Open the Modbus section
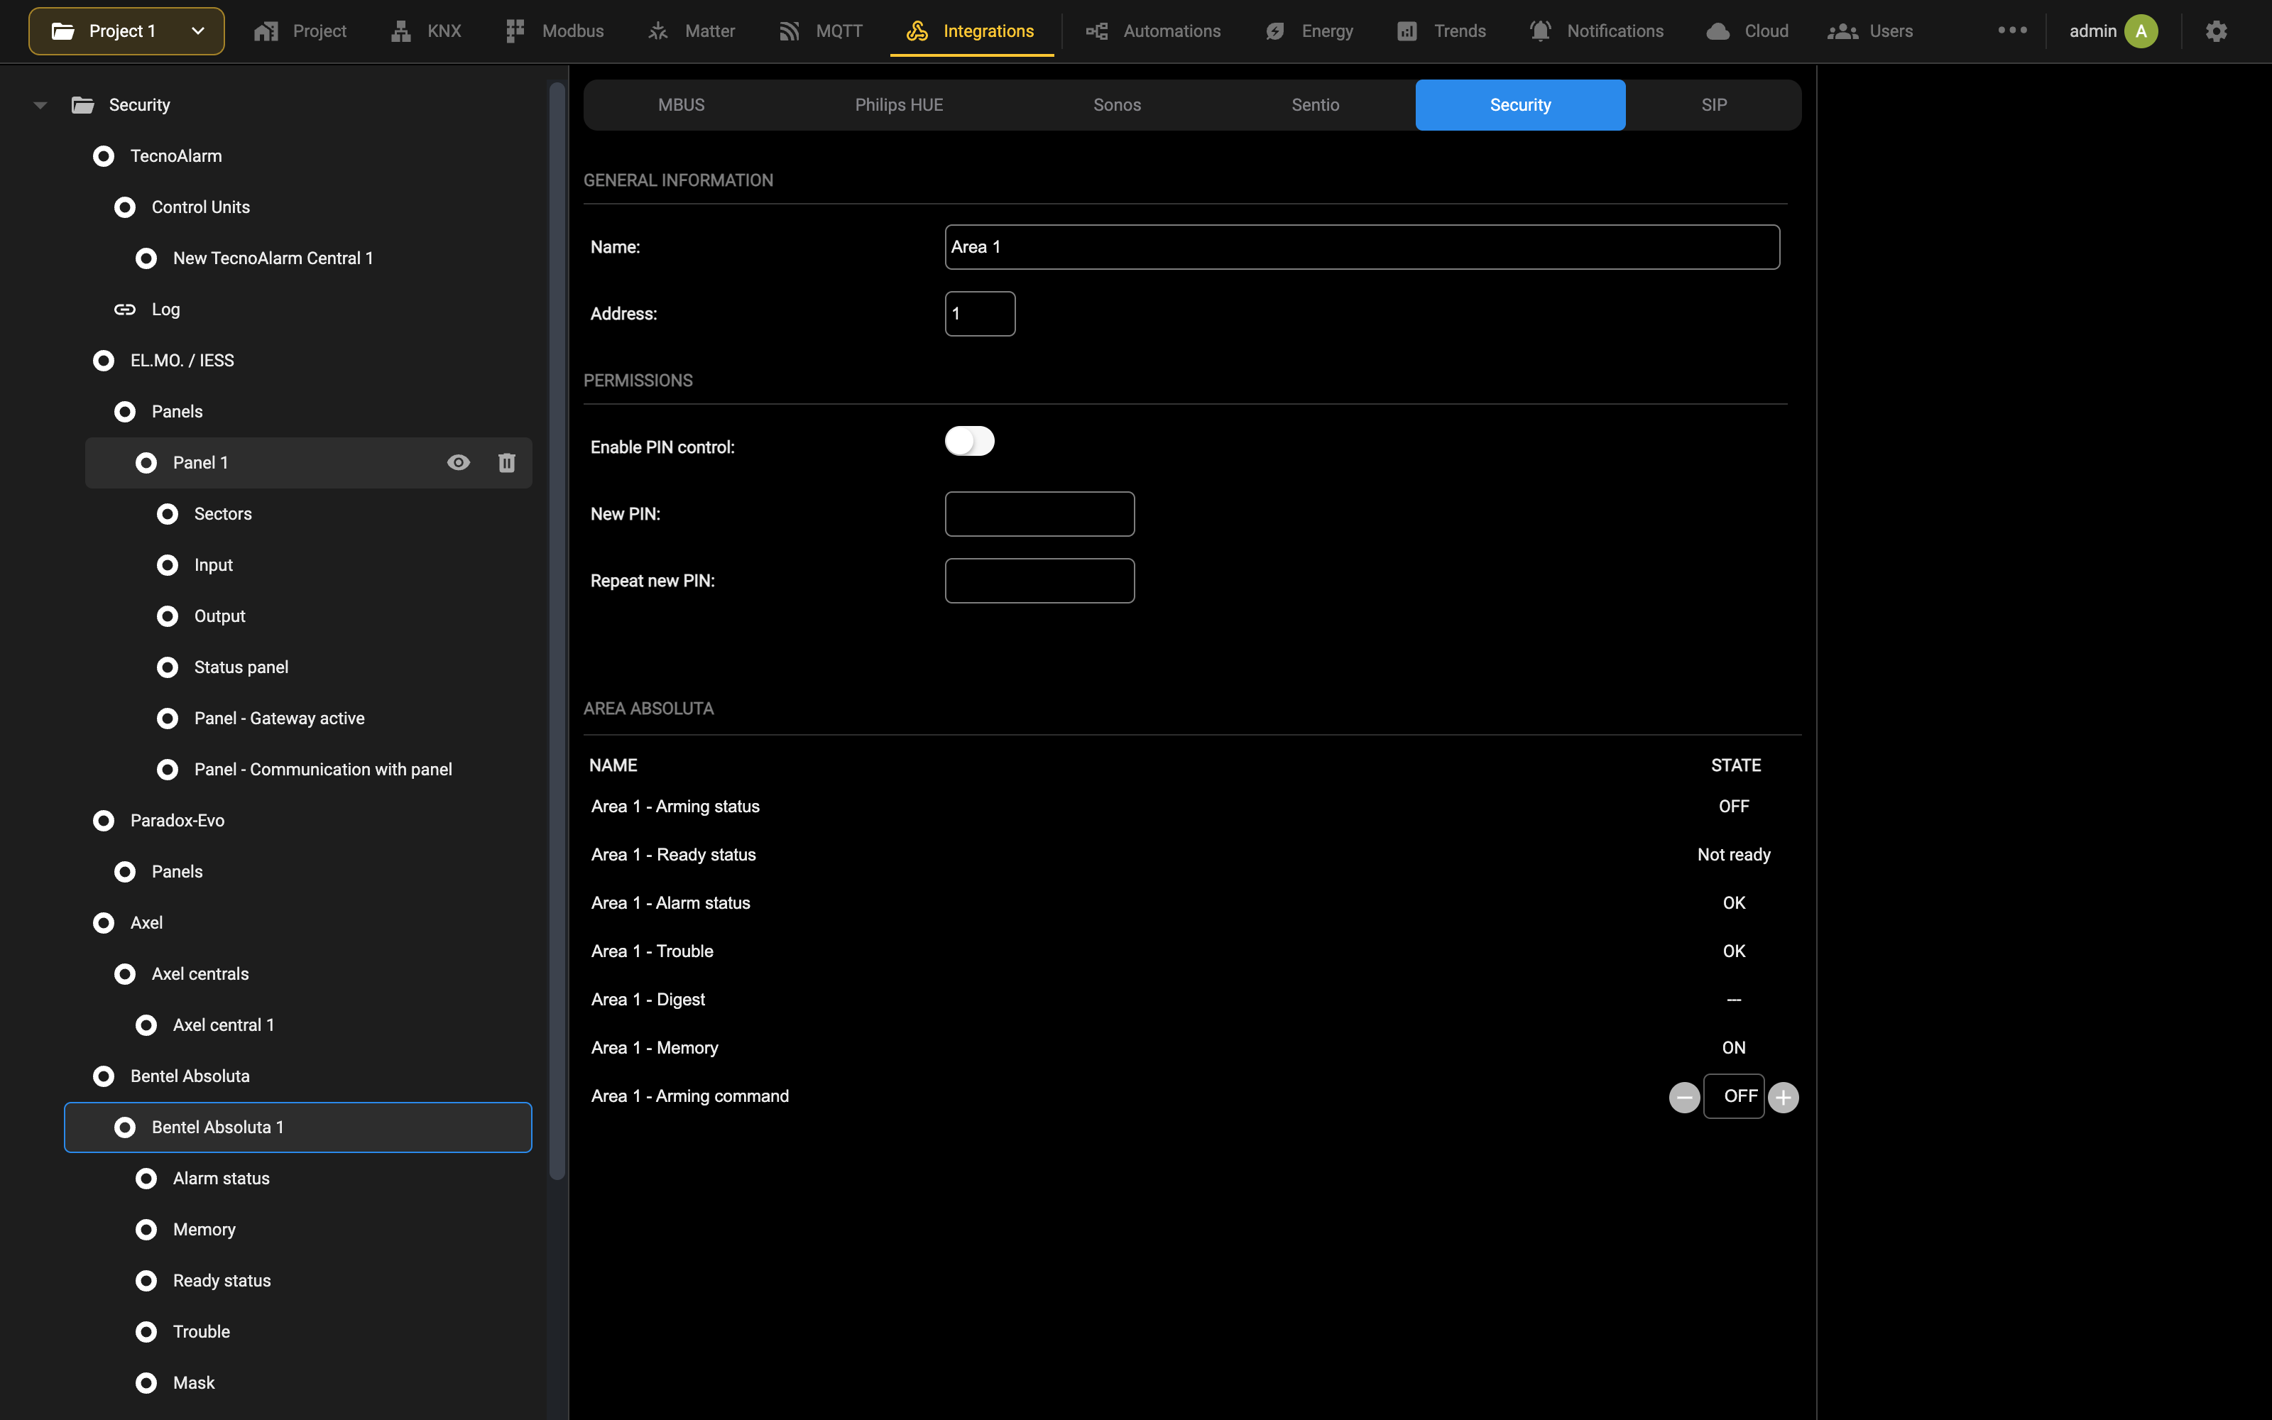This screenshot has width=2272, height=1420. tap(554, 31)
